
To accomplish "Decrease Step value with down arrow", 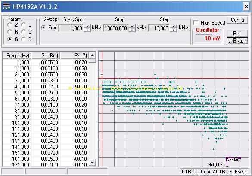I will [174, 30].
